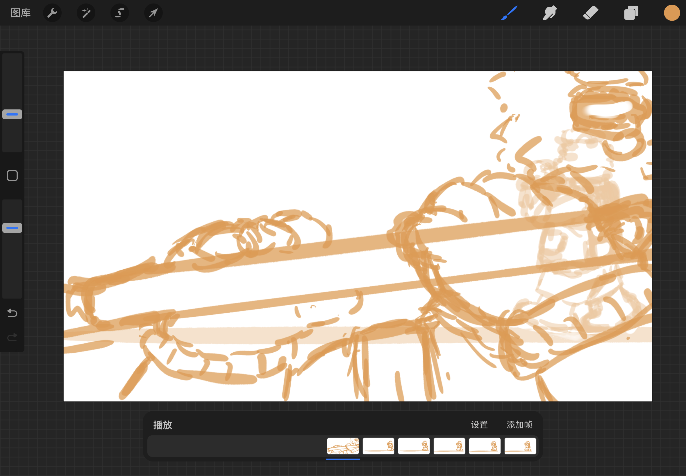
Task: Open the 设置 animation settings
Action: pos(479,424)
